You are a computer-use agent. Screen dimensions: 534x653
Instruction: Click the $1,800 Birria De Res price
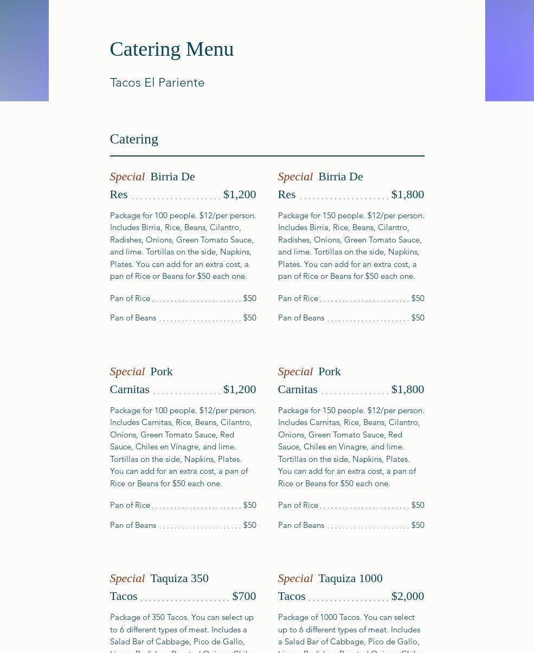(407, 194)
